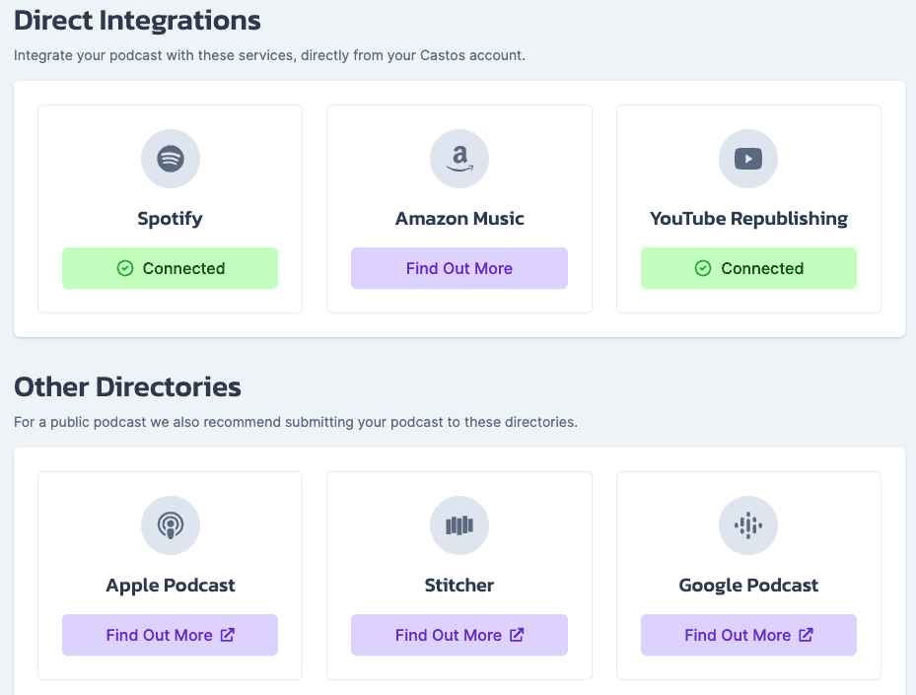Click the Spotify logo icon
The width and height of the screenshot is (916, 695).
pos(170,159)
